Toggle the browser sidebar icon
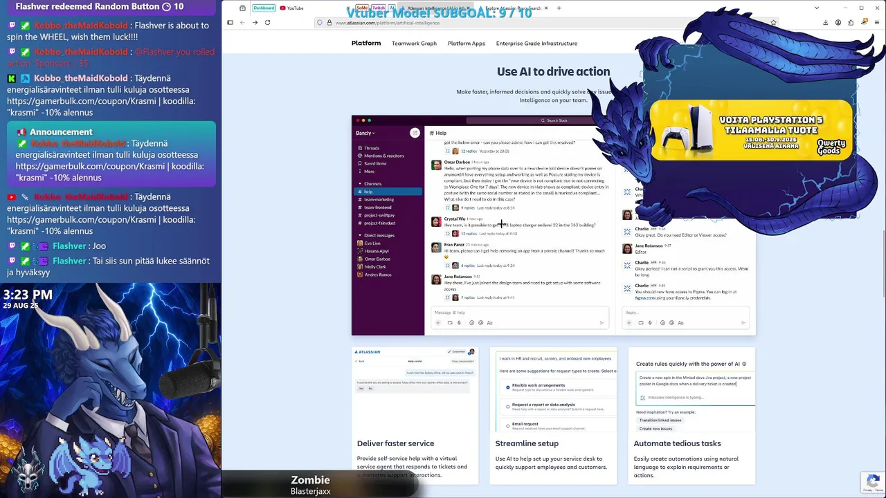This screenshot has height=498, width=886. (x=230, y=22)
